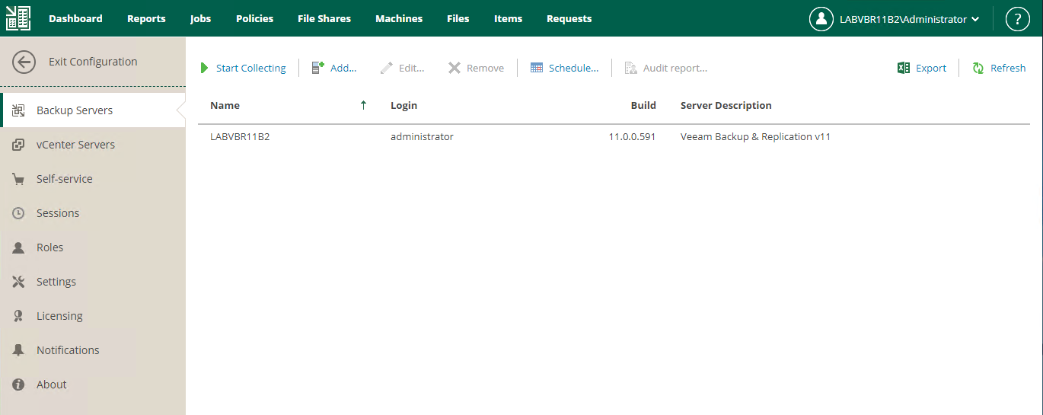Open Notifications settings in sidebar
Viewport: 1043px width, 415px height.
[68, 350]
